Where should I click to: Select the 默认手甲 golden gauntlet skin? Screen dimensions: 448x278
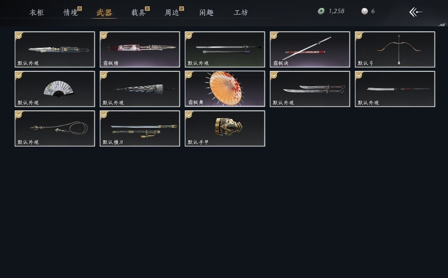pyautogui.click(x=225, y=128)
